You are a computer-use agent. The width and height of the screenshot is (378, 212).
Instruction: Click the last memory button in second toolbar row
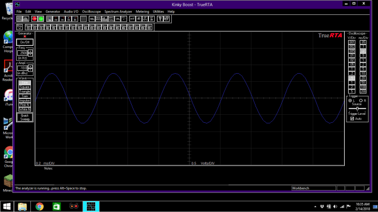coord(149,27)
